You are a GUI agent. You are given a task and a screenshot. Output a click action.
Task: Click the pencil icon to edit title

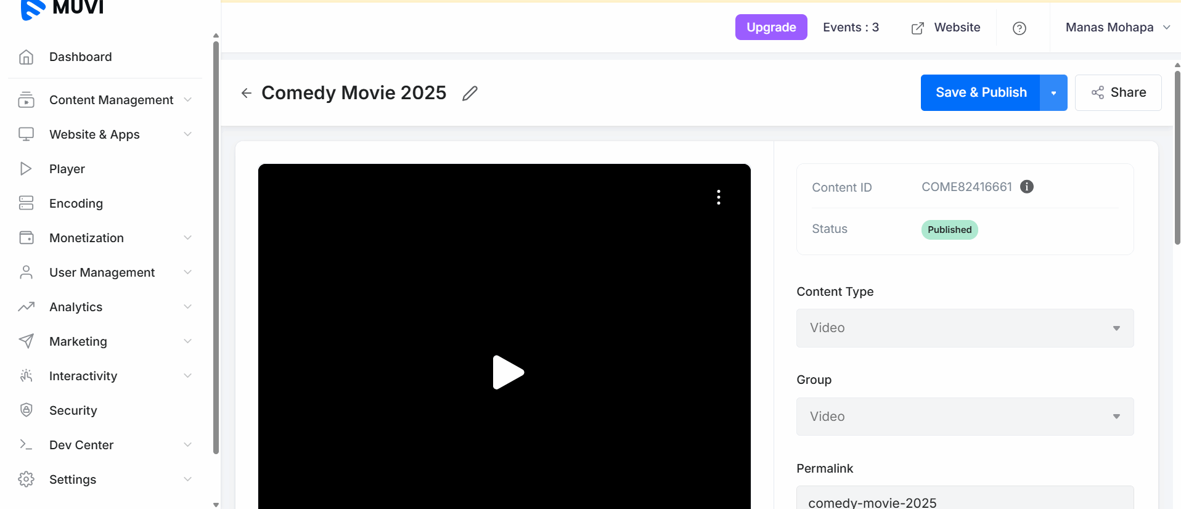(470, 93)
